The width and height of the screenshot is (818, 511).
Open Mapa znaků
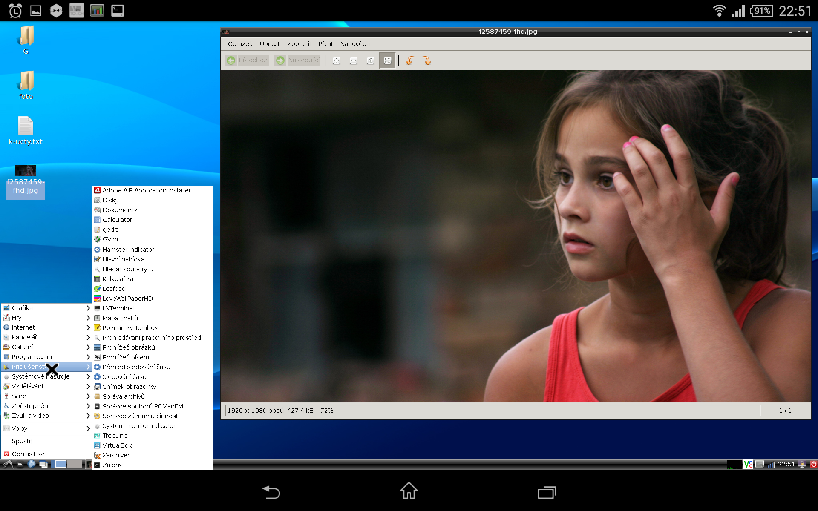click(153, 318)
